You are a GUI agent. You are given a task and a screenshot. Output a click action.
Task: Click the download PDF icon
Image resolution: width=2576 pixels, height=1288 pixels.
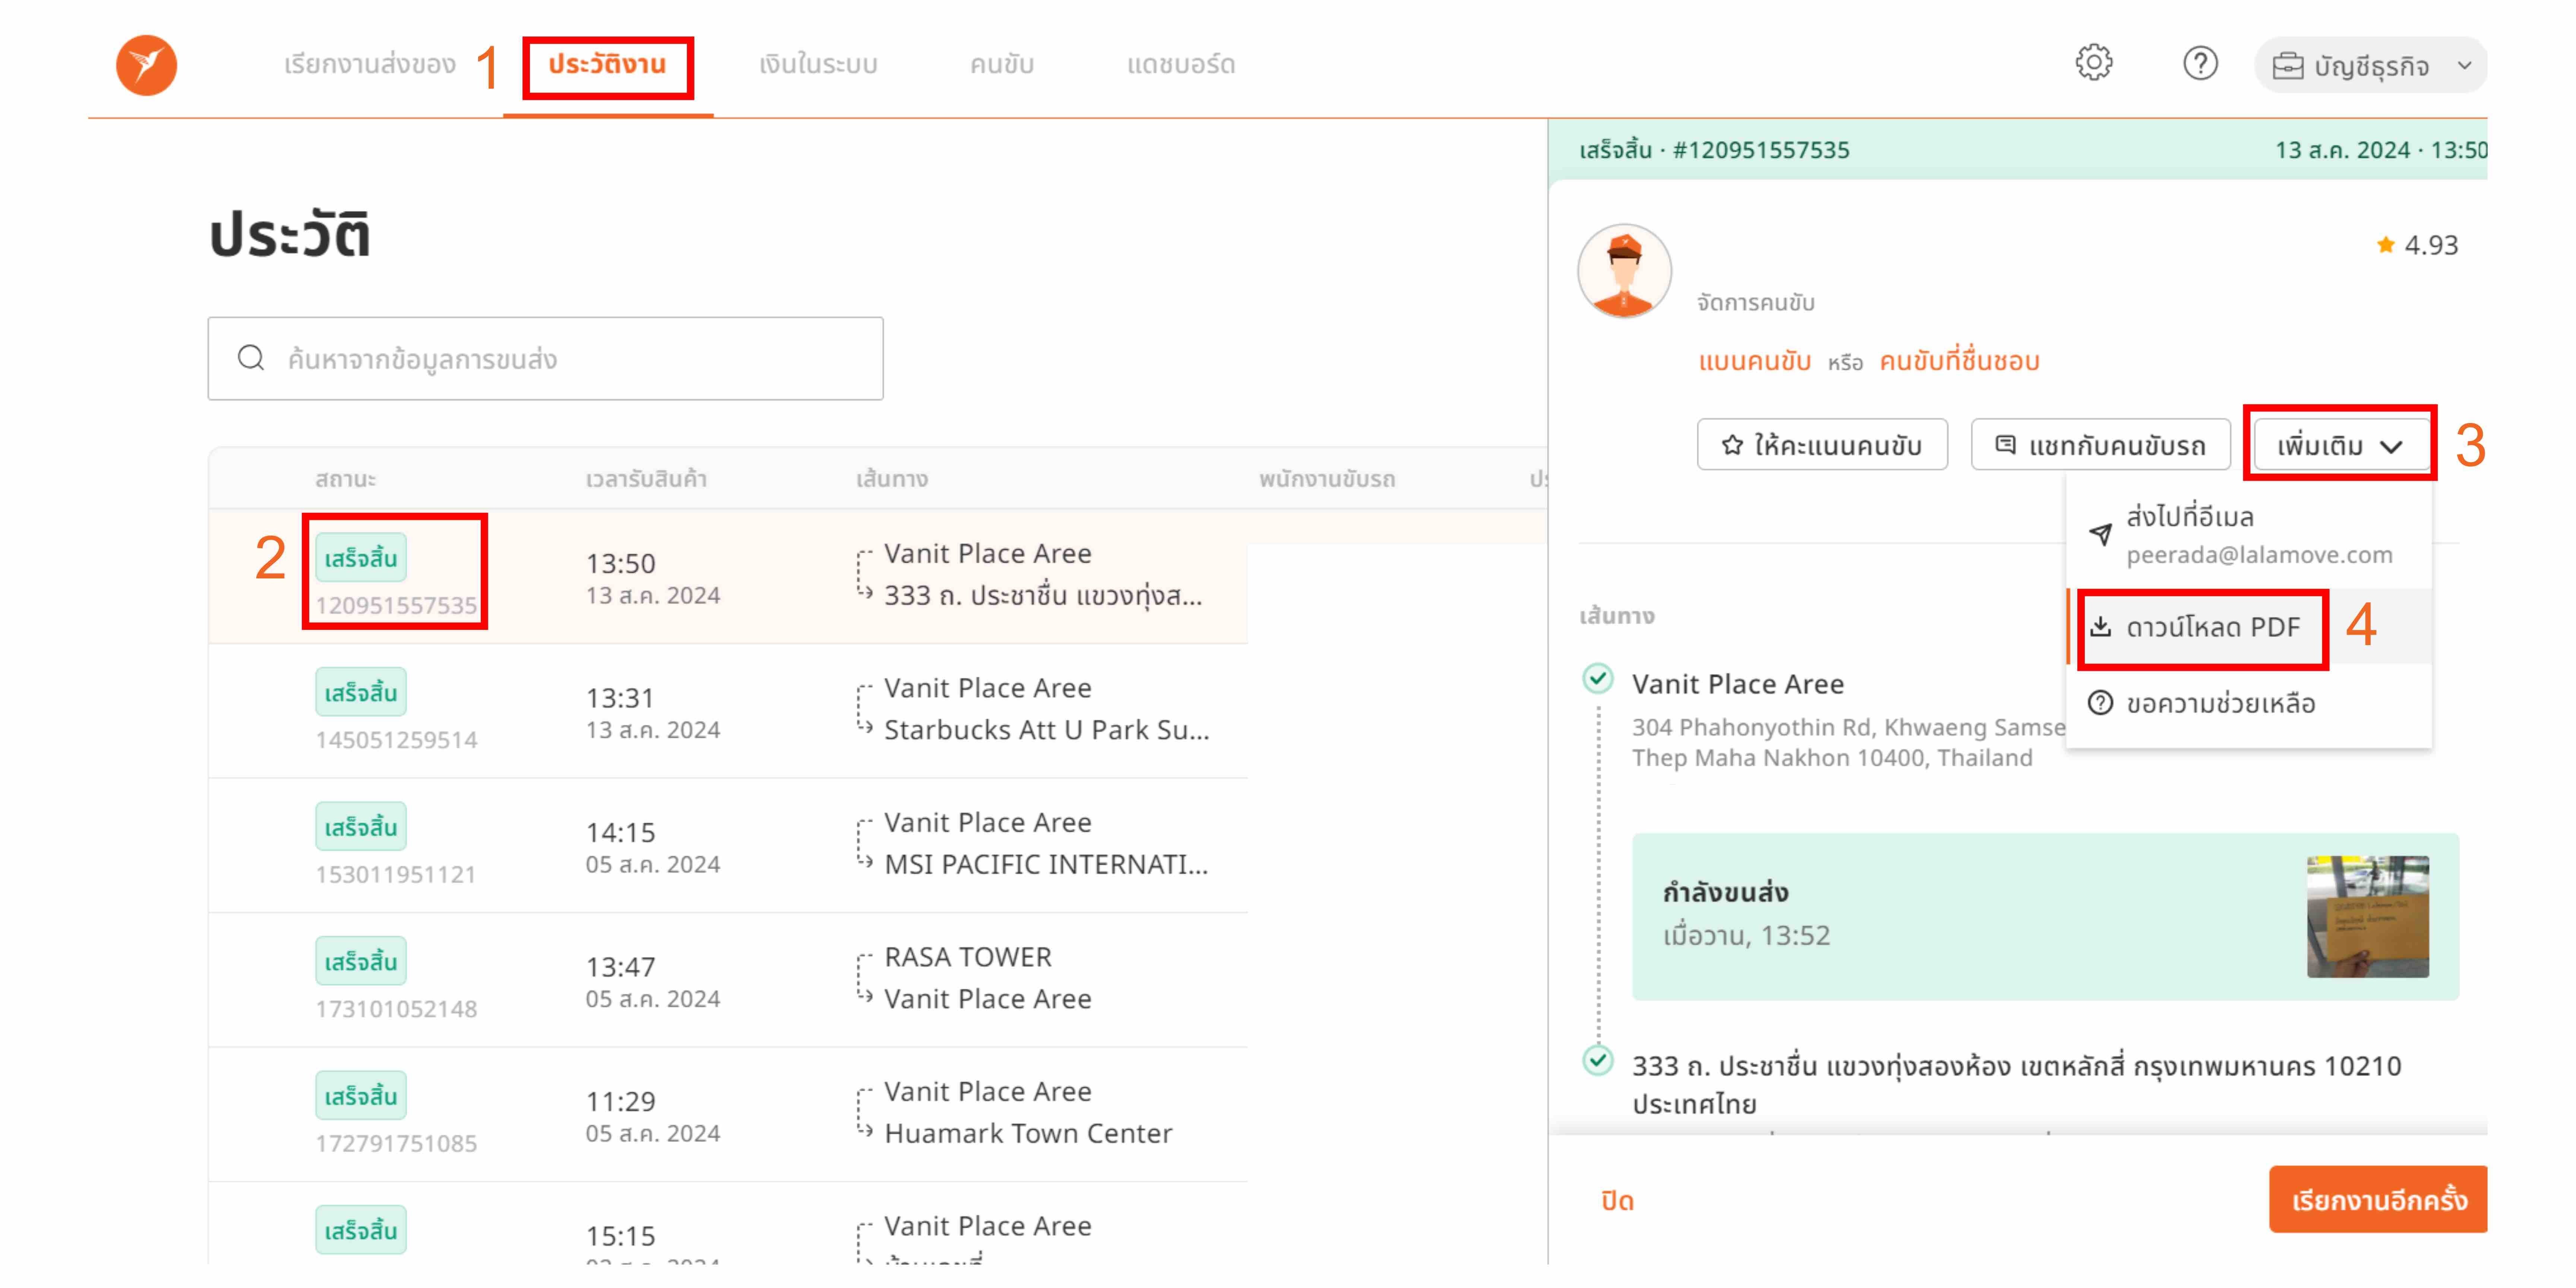(x=2100, y=626)
